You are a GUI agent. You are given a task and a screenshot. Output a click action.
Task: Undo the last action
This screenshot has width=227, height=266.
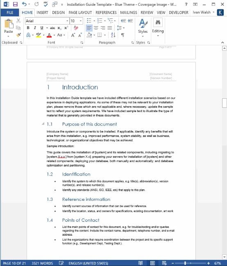[x=25, y=4]
